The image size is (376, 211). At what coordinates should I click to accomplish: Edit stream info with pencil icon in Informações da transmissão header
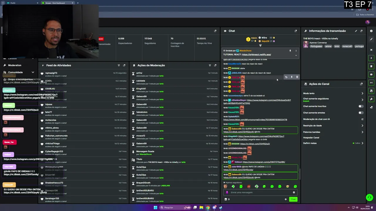[x=356, y=31]
